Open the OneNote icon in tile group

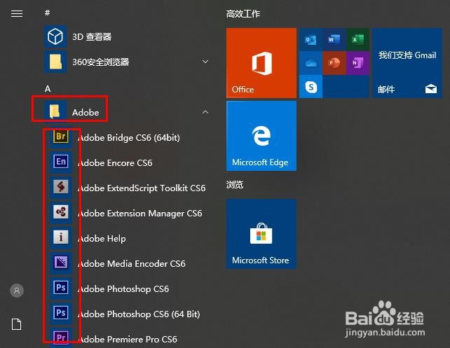point(357,63)
